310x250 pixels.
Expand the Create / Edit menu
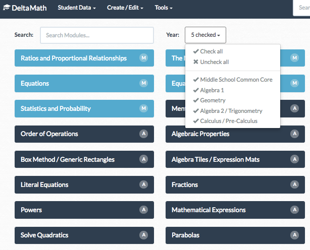tap(125, 8)
